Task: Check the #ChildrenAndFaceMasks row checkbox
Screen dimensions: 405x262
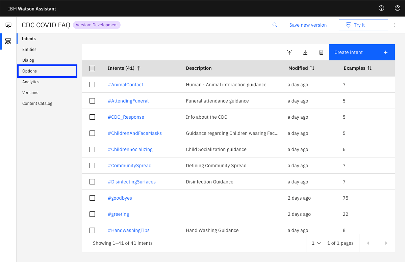Action: (92, 133)
